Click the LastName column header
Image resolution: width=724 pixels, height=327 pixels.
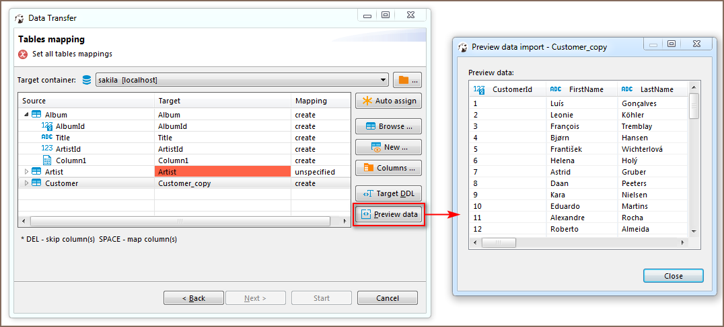tap(656, 89)
